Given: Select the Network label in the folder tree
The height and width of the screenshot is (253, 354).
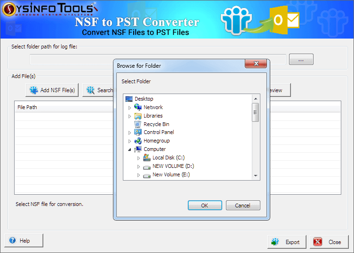Looking at the screenshot, I should (153, 107).
